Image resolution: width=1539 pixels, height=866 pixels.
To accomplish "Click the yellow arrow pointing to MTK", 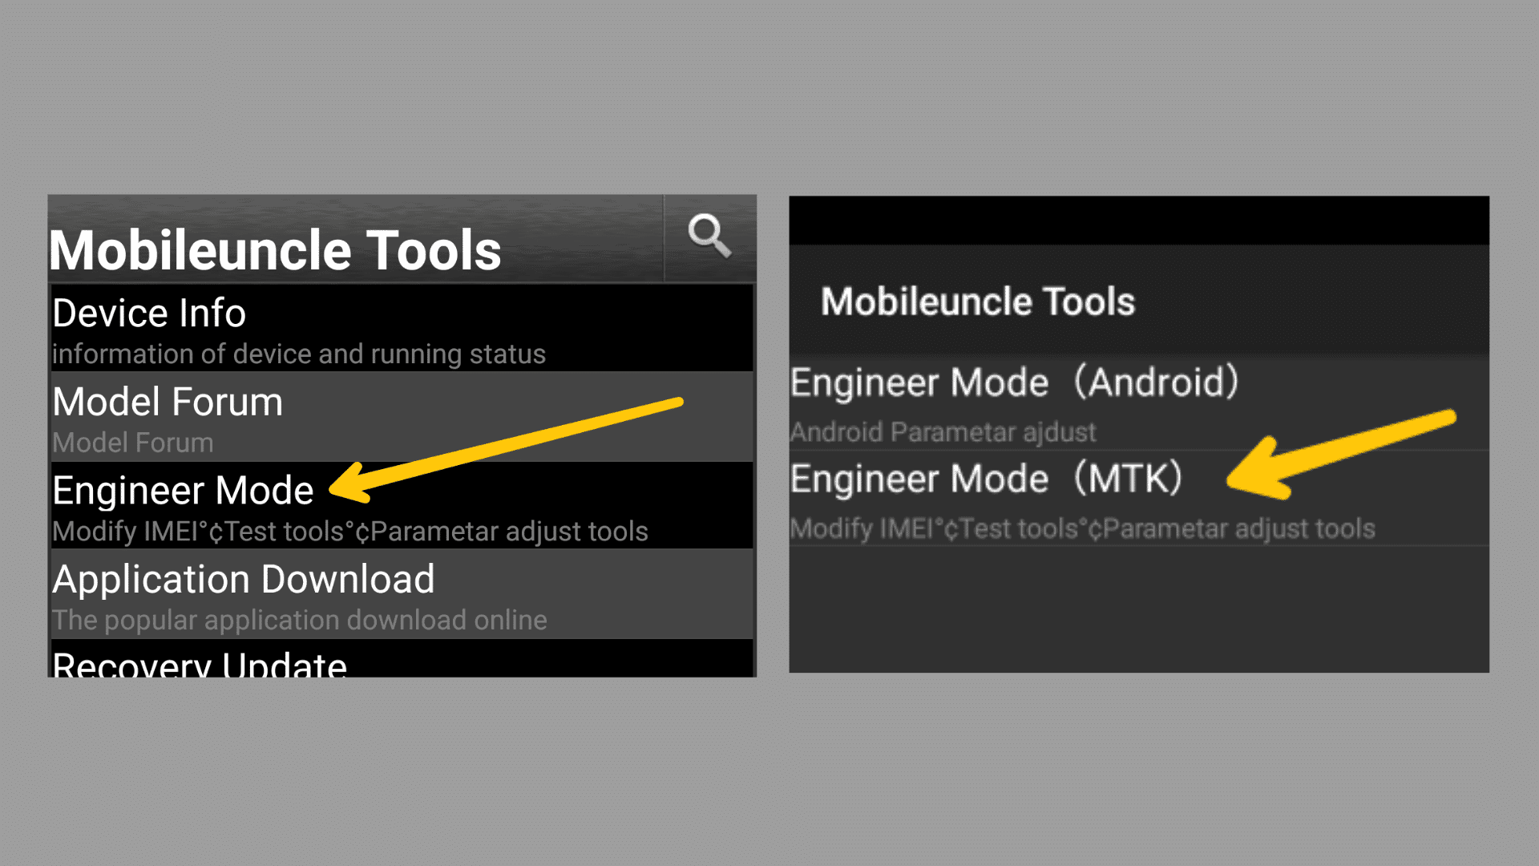I will click(x=1339, y=453).
